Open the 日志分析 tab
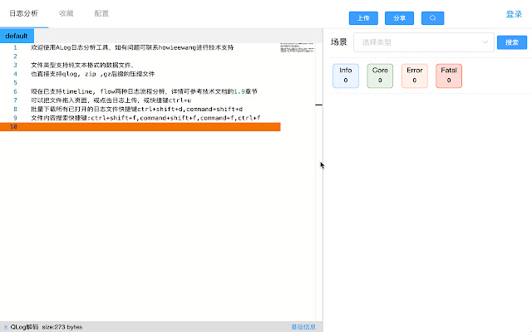The width and height of the screenshot is (532, 332). (x=24, y=13)
